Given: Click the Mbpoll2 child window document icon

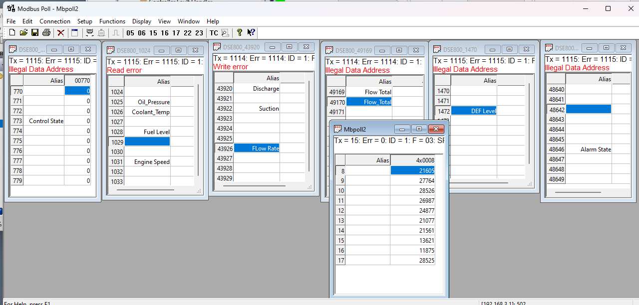Looking at the screenshot, I should pyautogui.click(x=338, y=129).
